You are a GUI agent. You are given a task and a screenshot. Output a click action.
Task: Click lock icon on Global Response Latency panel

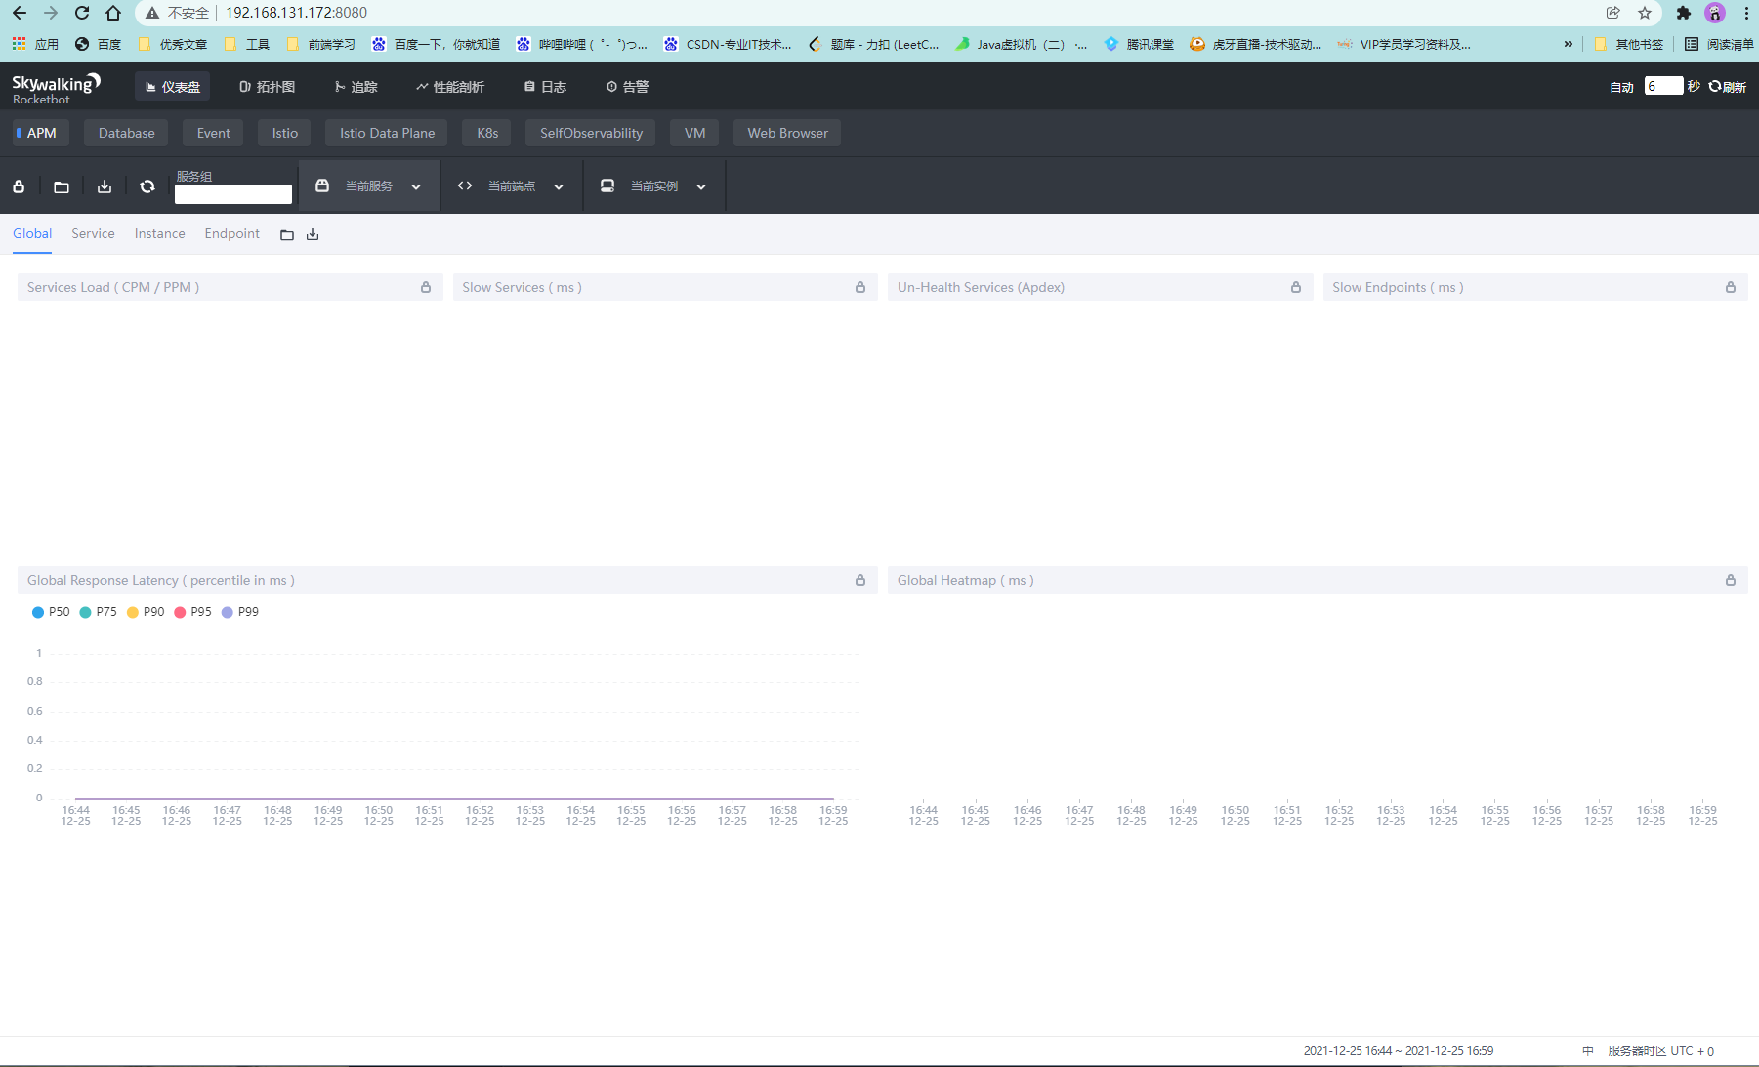click(860, 580)
